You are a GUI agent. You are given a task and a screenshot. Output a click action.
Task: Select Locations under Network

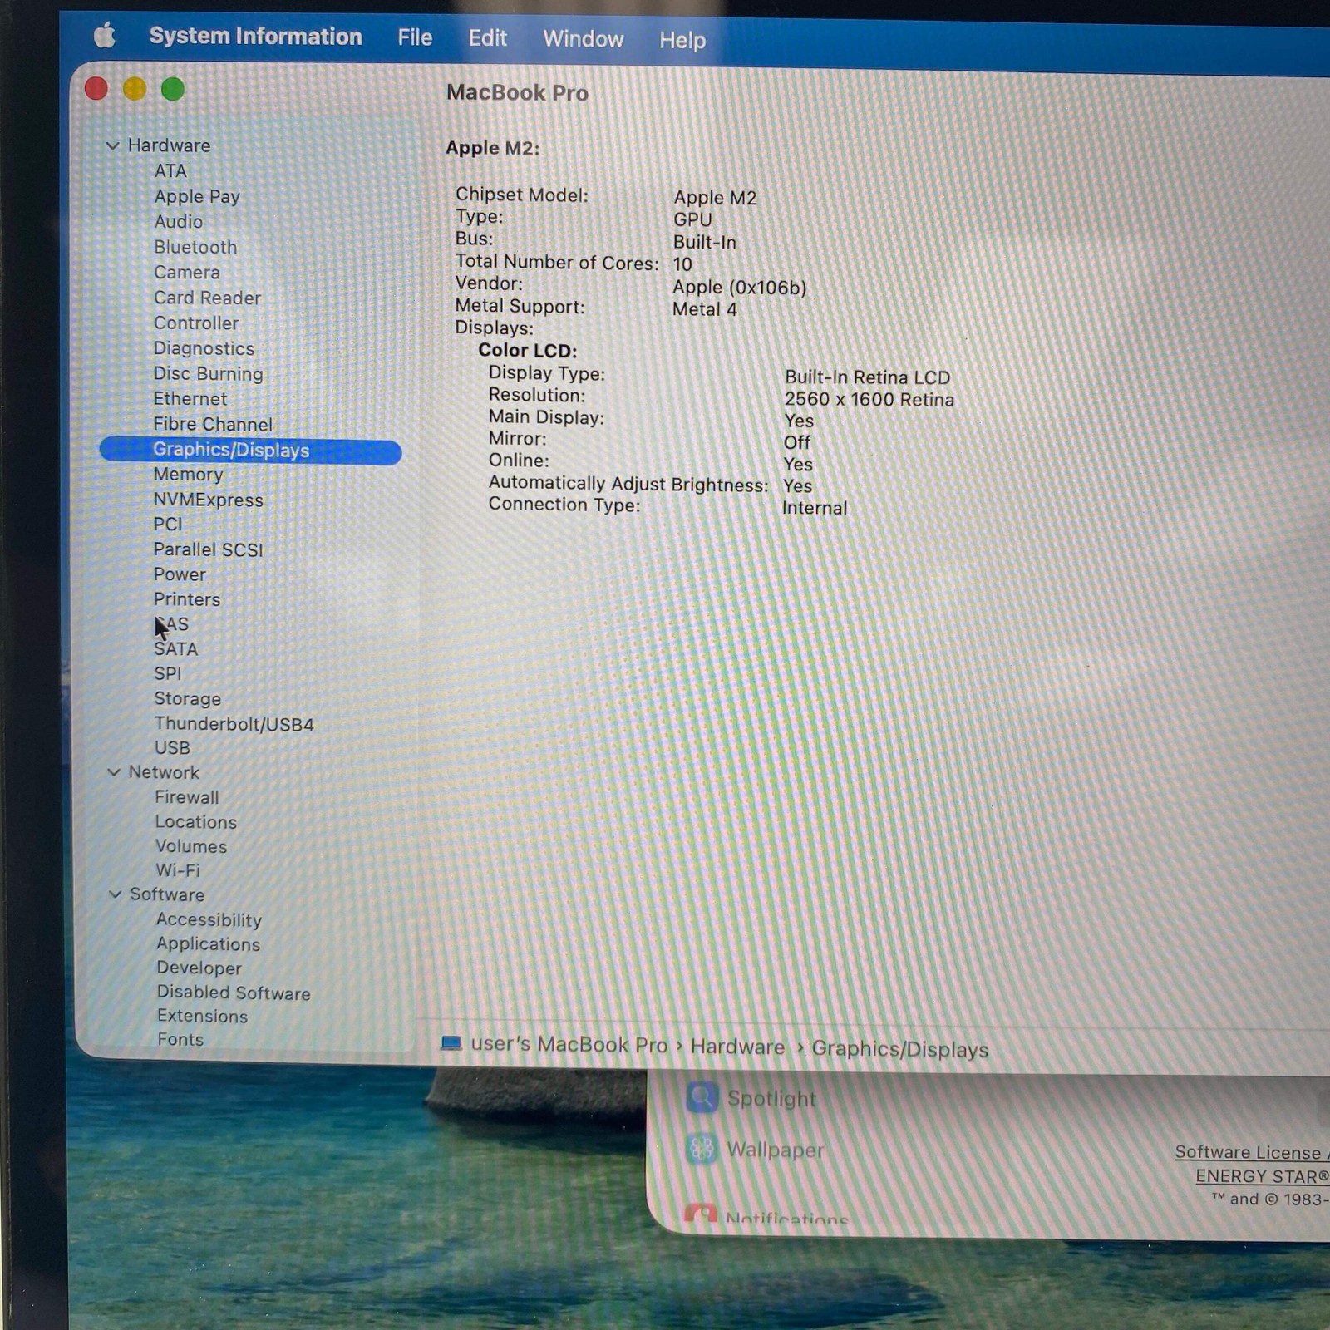click(x=195, y=822)
